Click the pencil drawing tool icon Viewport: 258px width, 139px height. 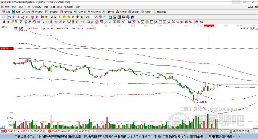pyautogui.click(x=4, y=22)
